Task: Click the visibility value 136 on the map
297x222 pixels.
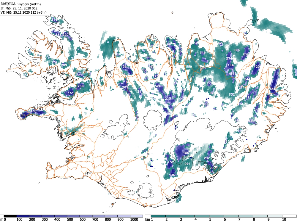Action: point(172,175)
